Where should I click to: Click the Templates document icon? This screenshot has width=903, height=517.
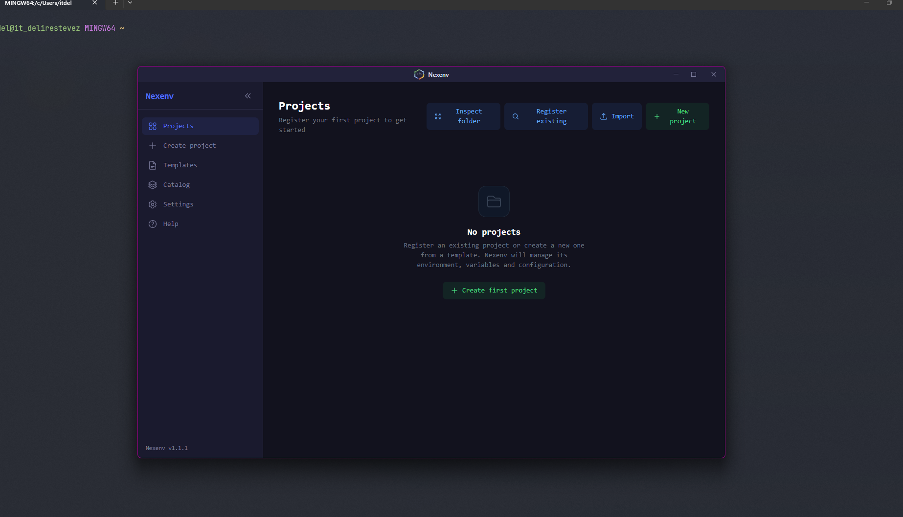pos(153,165)
